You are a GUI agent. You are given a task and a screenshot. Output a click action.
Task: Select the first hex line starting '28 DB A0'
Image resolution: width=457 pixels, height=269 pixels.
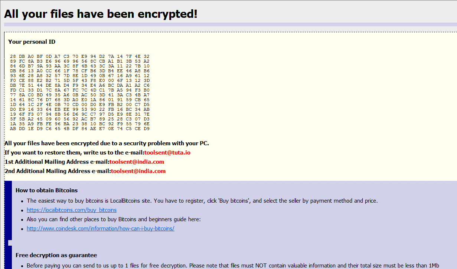tap(80, 56)
